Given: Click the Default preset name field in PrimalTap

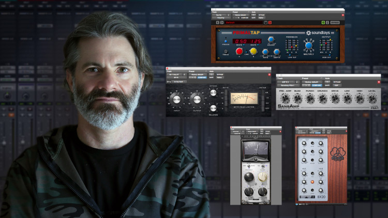Looking at the screenshot, I should [243, 23].
